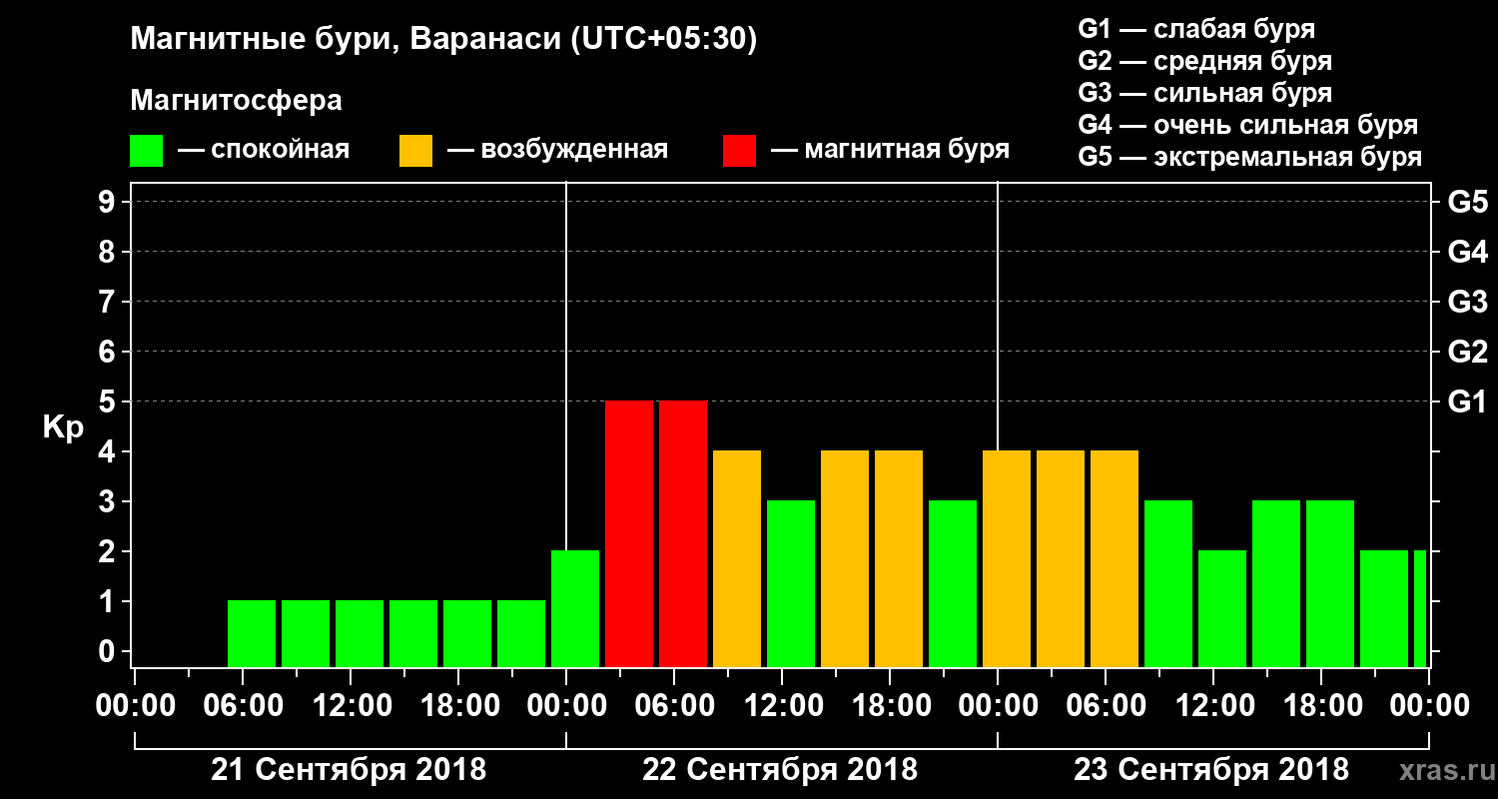This screenshot has width=1498, height=799.
Task: Click the green Kp 2 bar crossing midnight into 22 September
Action: 575,608
